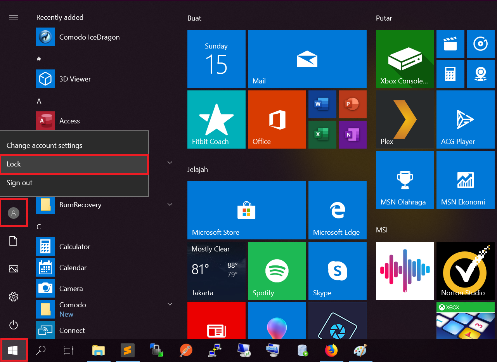
Task: Open the Skype tile
Action: (x=338, y=271)
